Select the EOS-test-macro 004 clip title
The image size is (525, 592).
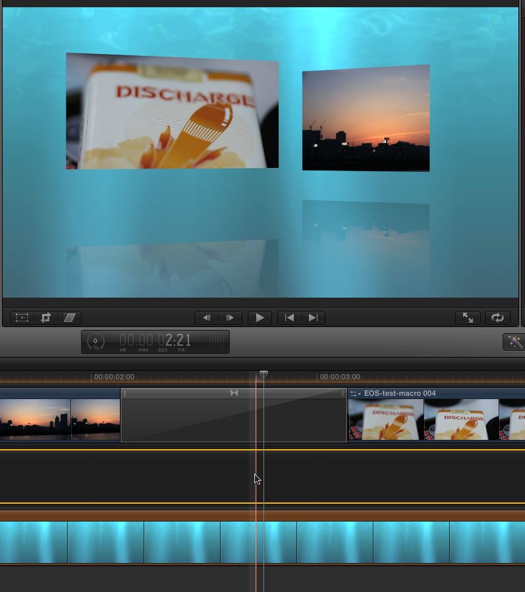pos(400,393)
